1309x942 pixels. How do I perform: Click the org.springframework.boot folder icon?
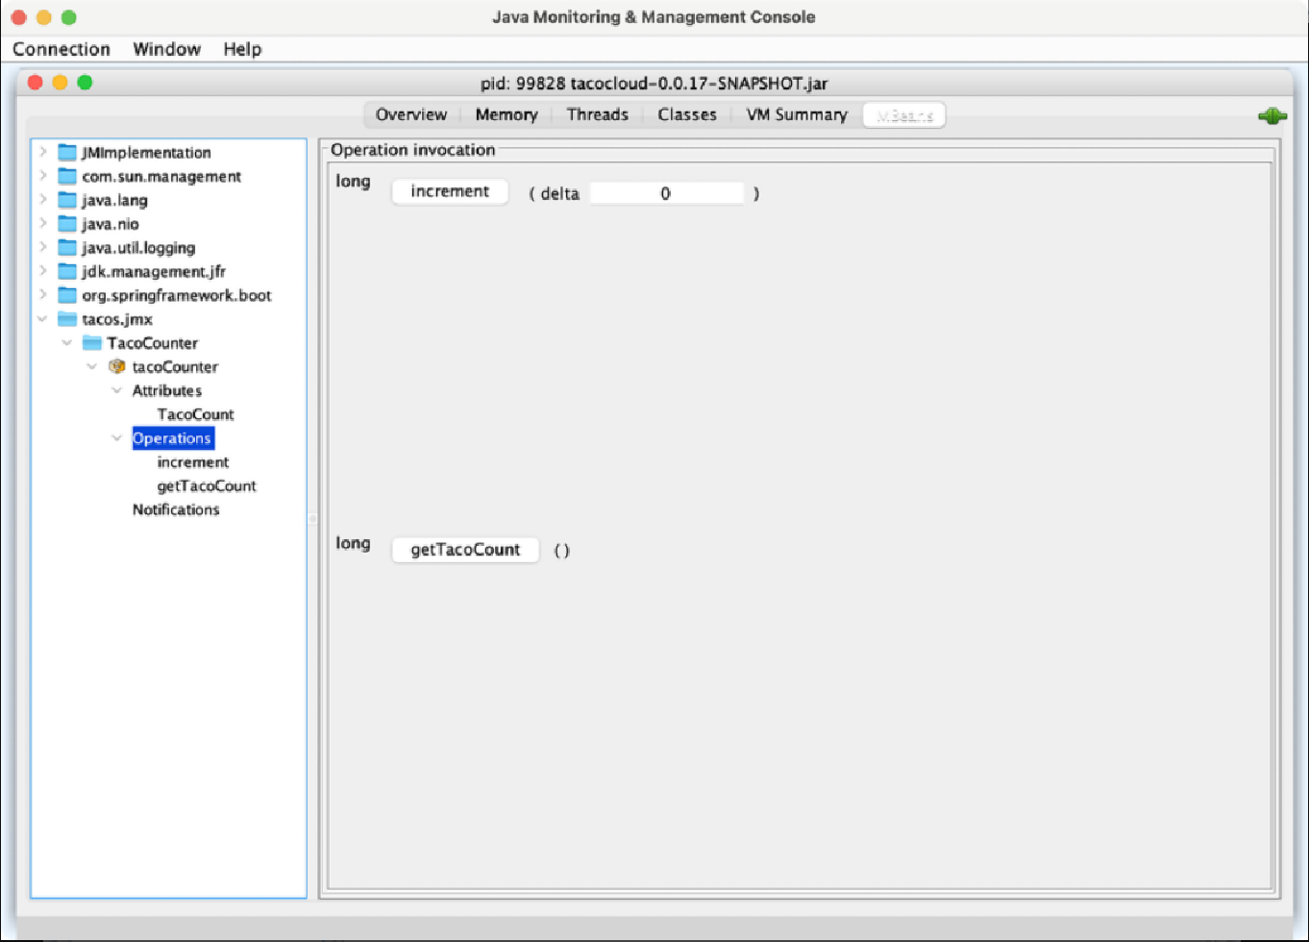pyautogui.click(x=66, y=295)
